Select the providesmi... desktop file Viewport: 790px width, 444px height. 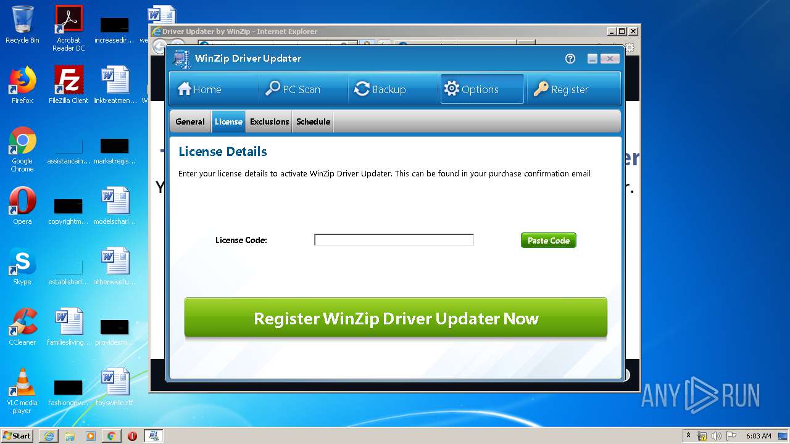pos(115,331)
